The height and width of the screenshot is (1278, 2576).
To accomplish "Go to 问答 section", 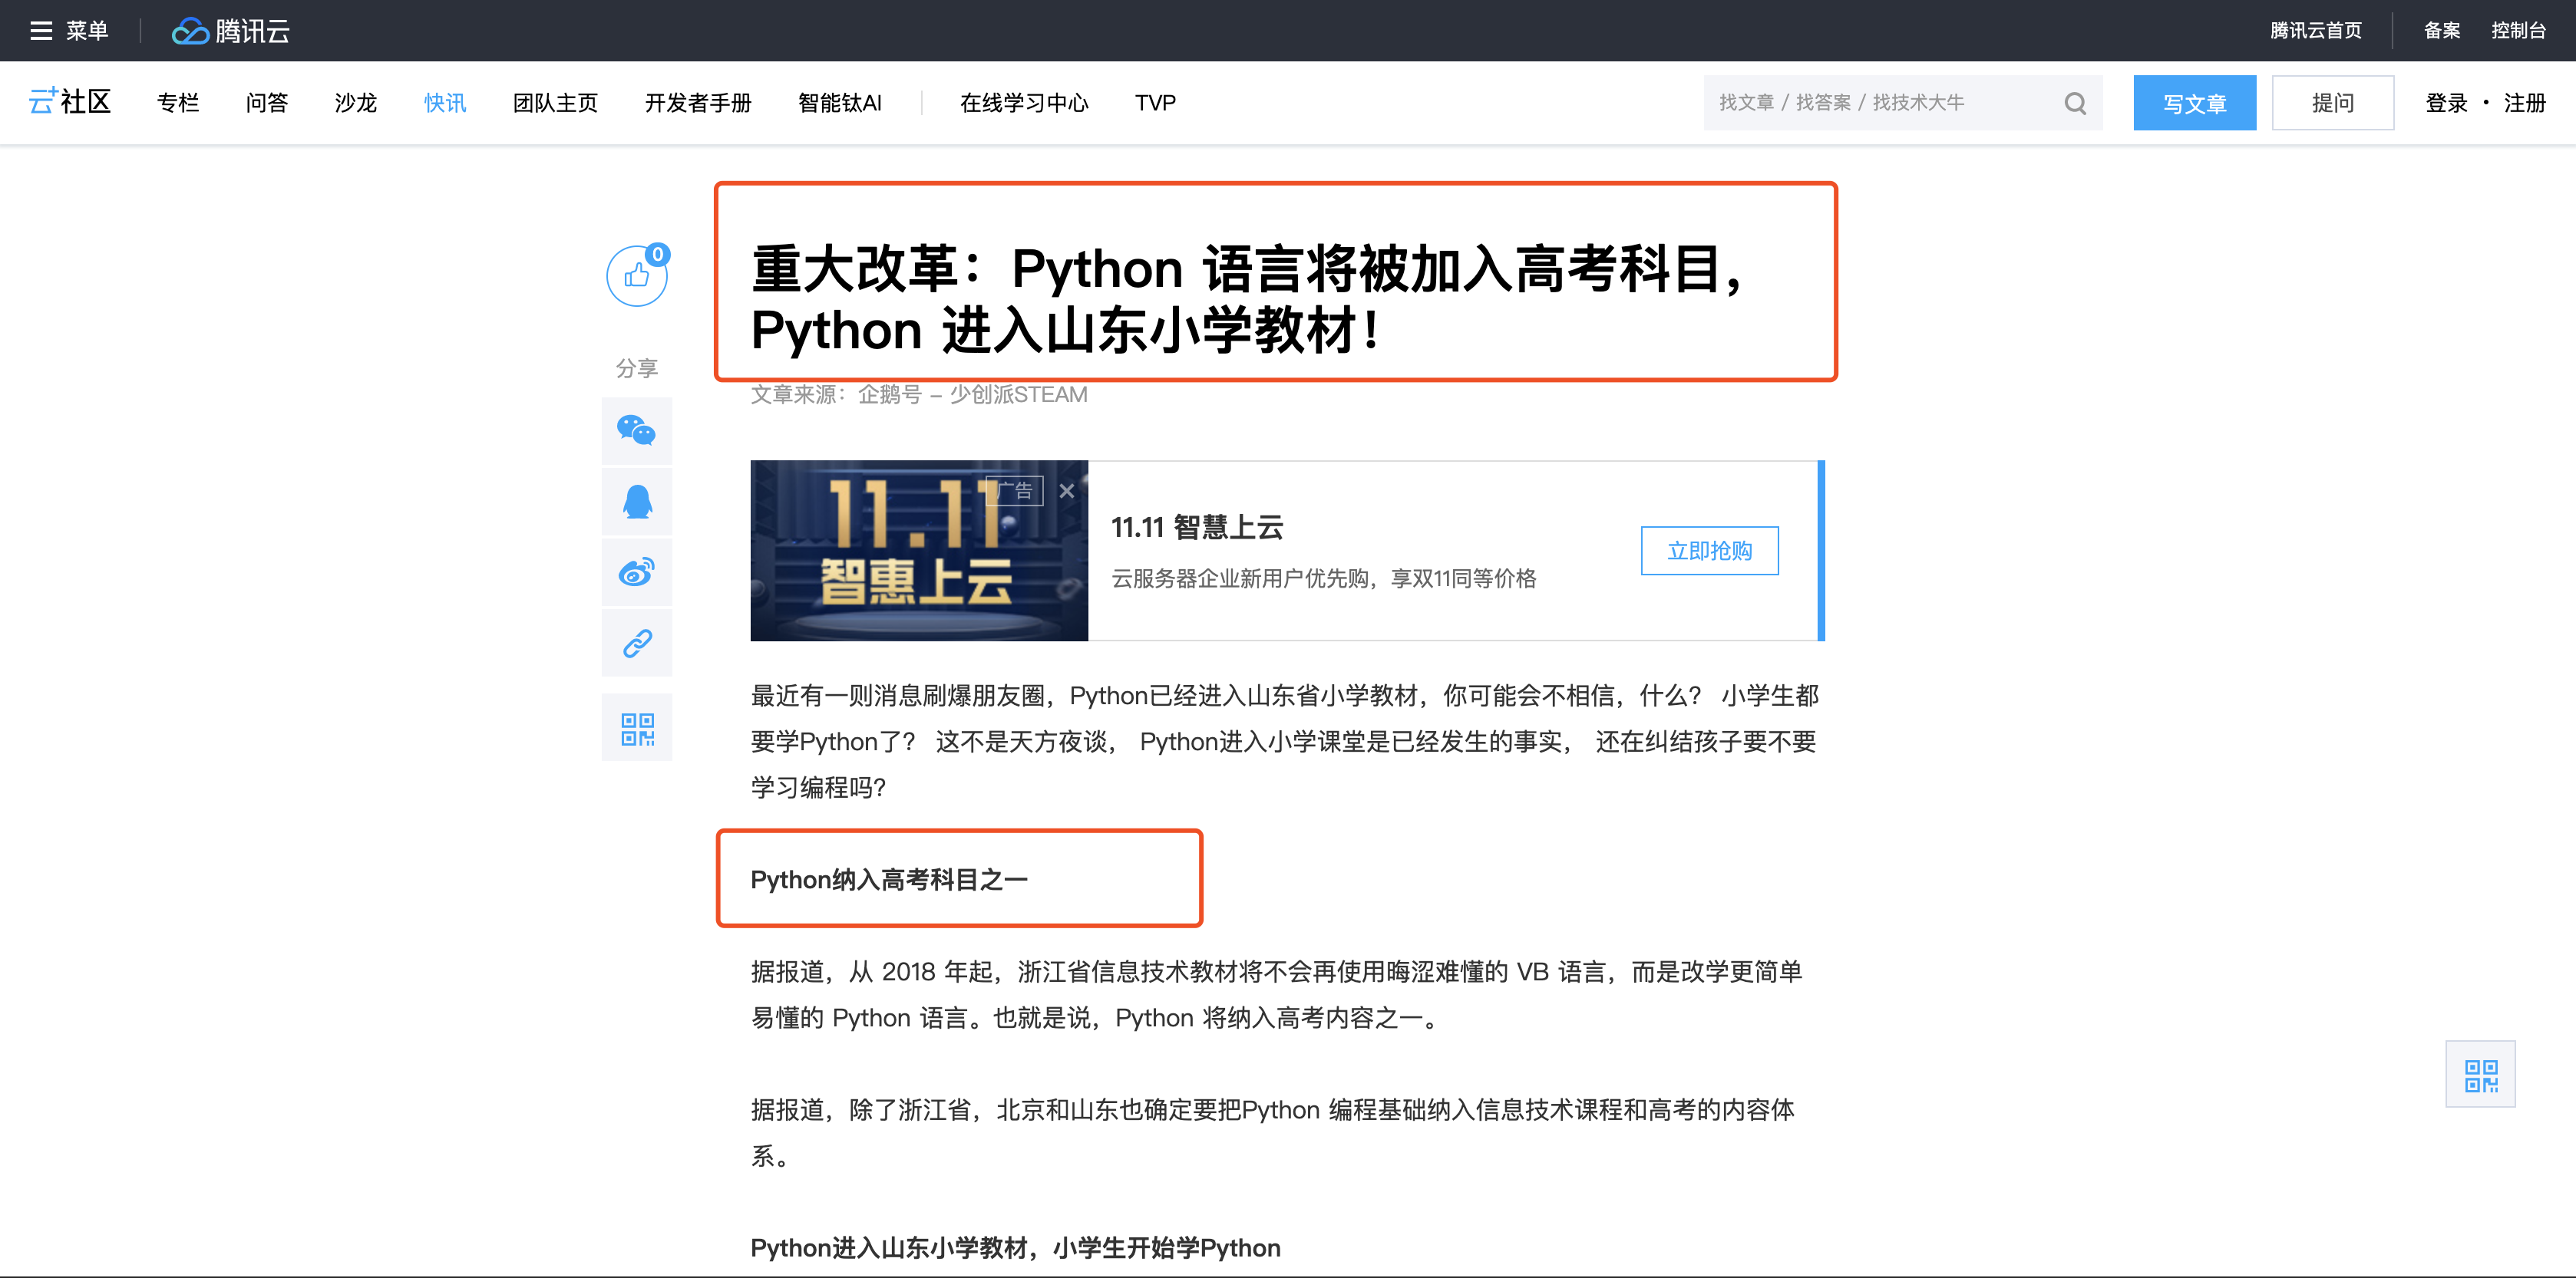I will pos(266,103).
